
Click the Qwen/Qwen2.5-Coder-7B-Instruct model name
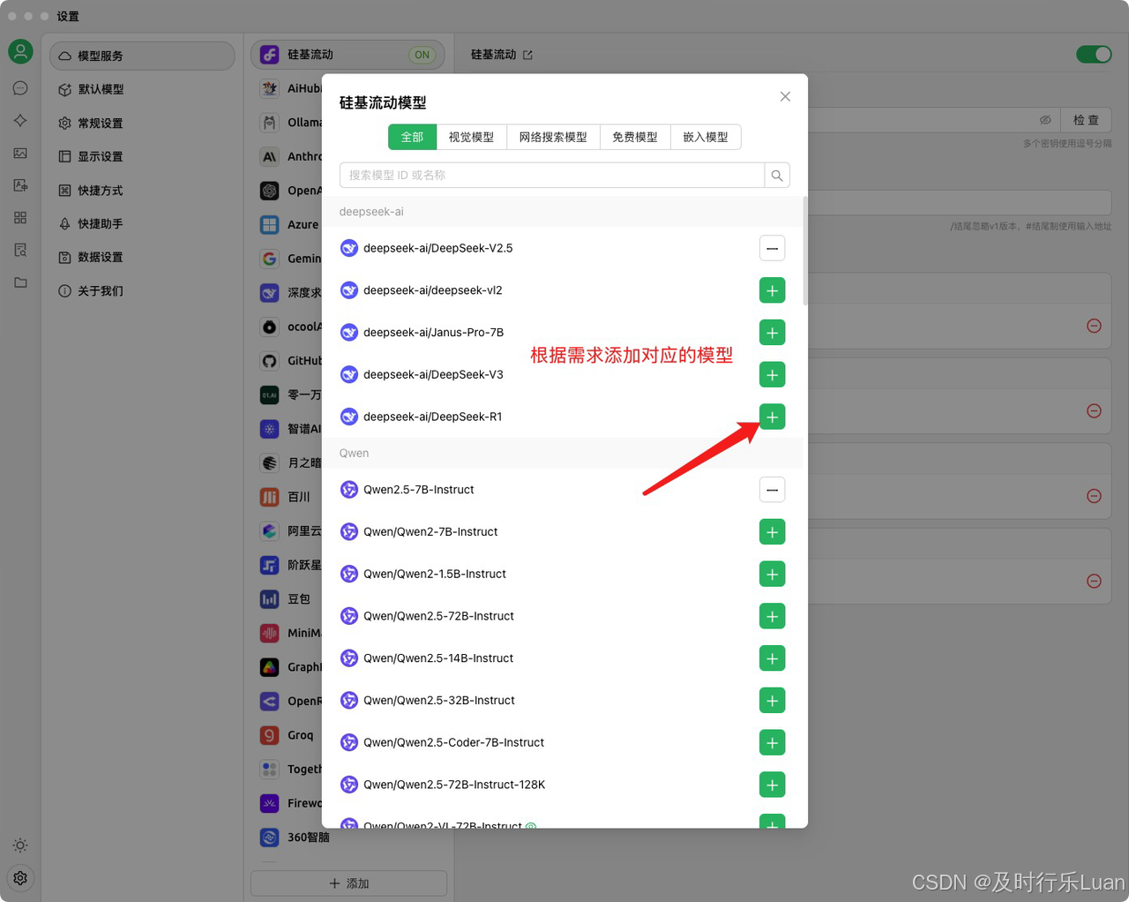453,743
